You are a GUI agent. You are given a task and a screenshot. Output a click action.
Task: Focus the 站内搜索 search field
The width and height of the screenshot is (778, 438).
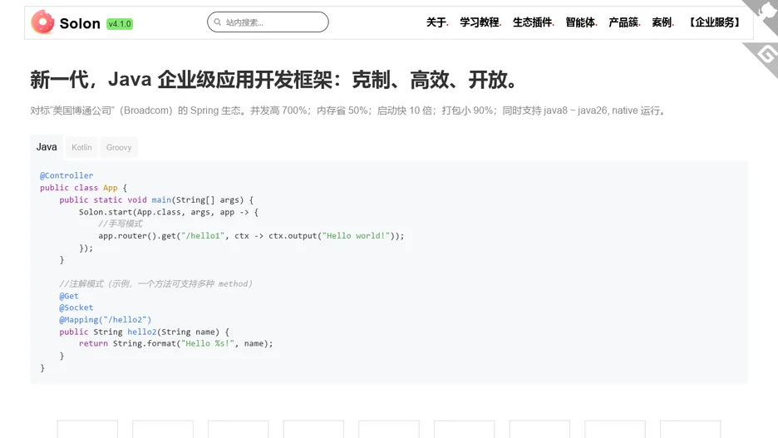tap(268, 22)
